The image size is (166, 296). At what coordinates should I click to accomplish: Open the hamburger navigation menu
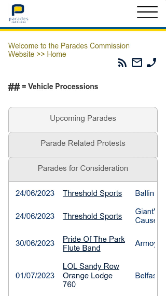coord(147,12)
